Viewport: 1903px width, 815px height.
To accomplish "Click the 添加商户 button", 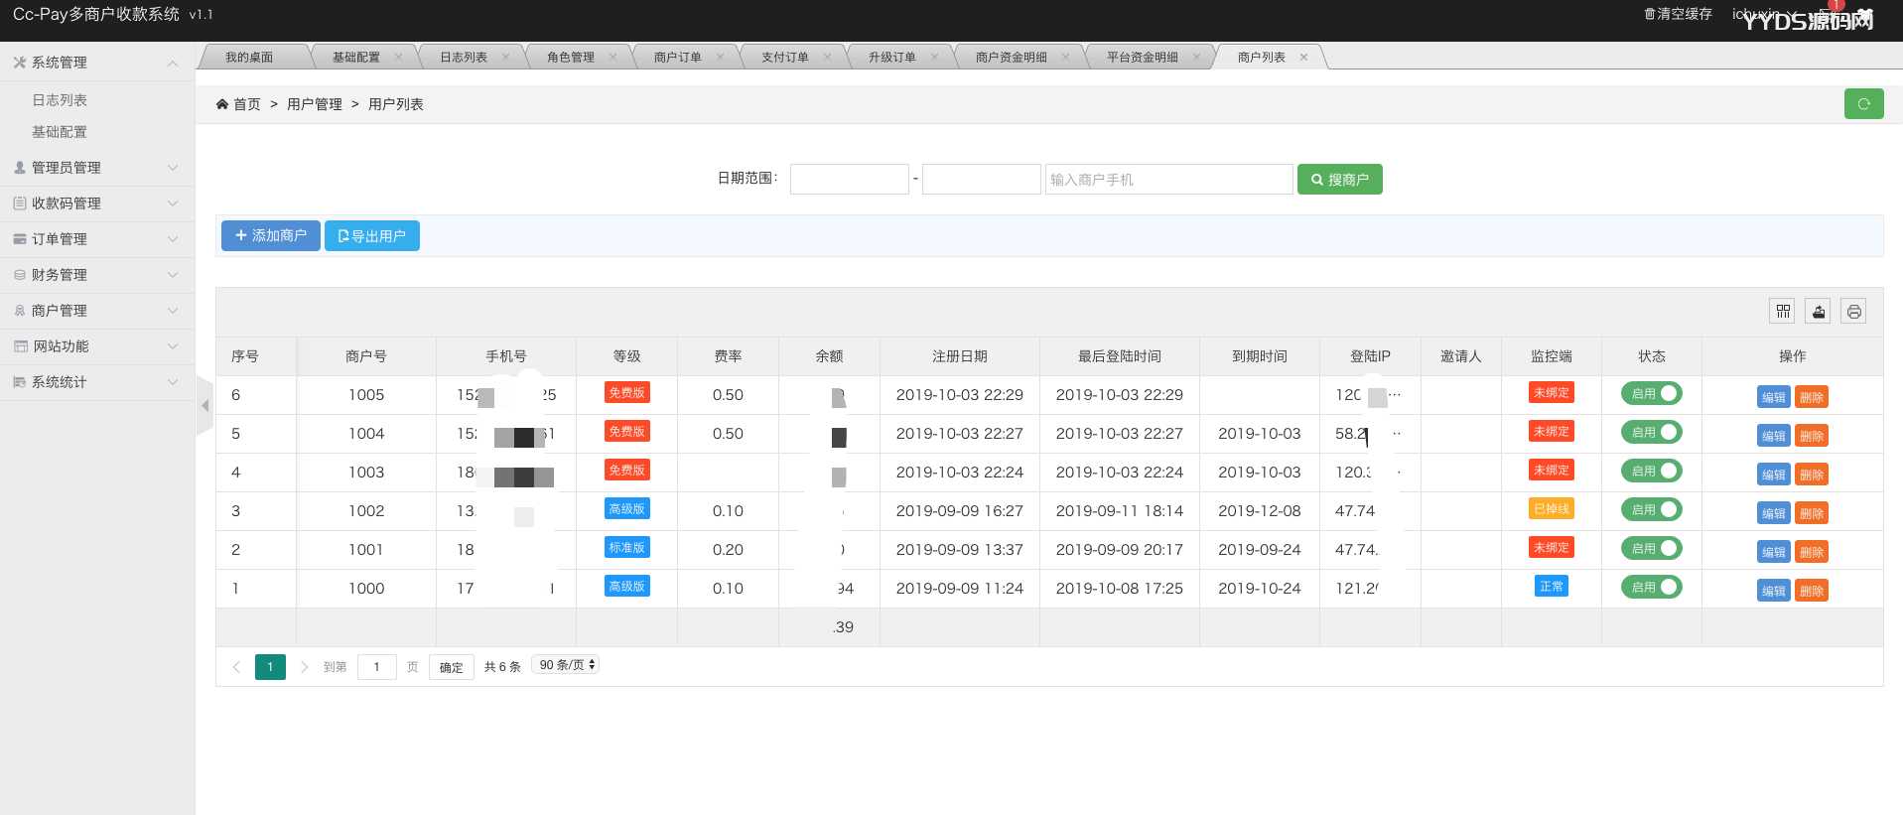I will pyautogui.click(x=271, y=235).
